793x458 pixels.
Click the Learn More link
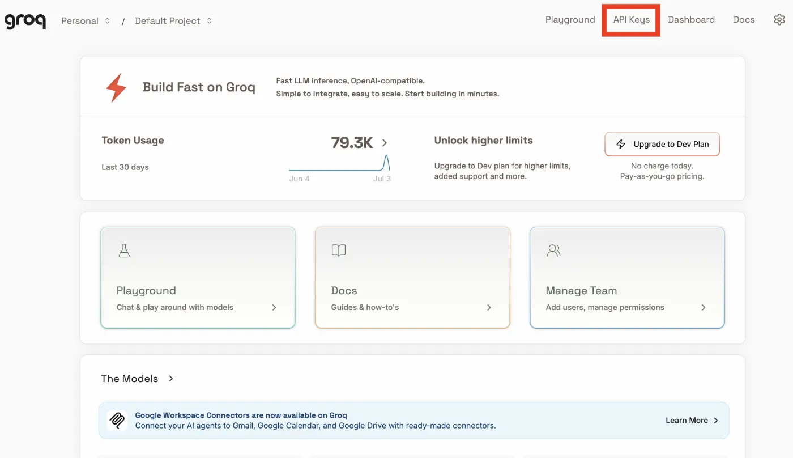click(x=687, y=421)
